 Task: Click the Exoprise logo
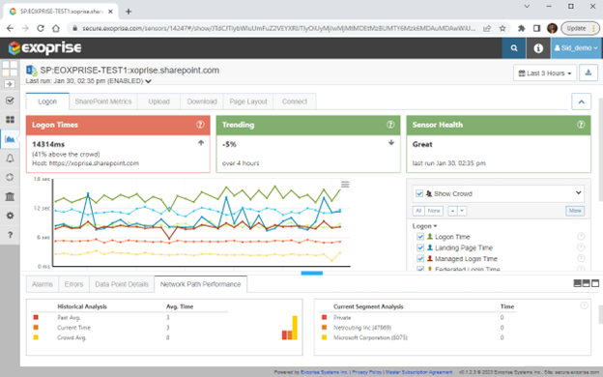click(45, 48)
